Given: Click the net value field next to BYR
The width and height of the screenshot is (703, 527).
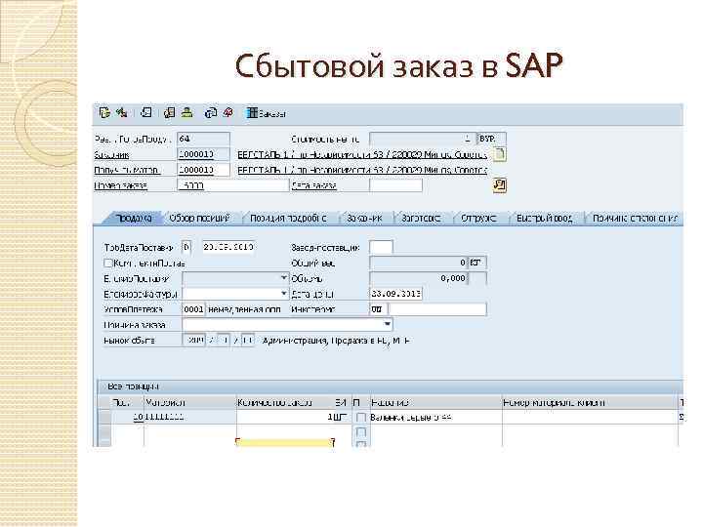Looking at the screenshot, I should click(x=422, y=139).
